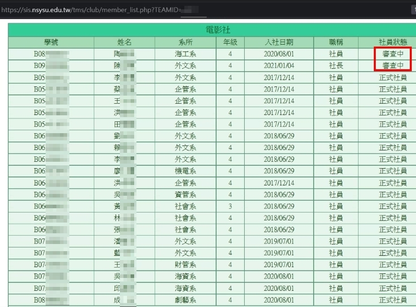This screenshot has width=416, height=307.
Task: Select the 姓名 column header
Action: coord(124,42)
